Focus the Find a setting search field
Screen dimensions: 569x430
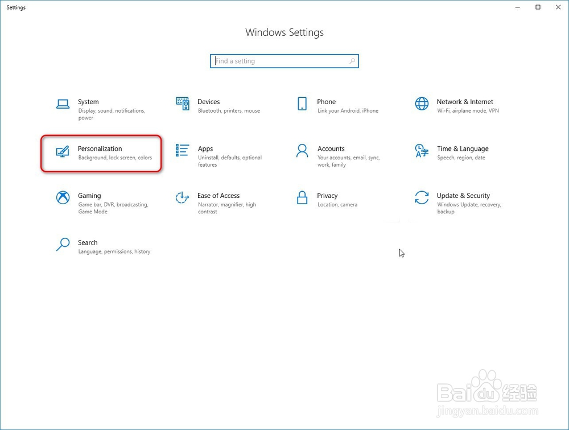tap(284, 61)
